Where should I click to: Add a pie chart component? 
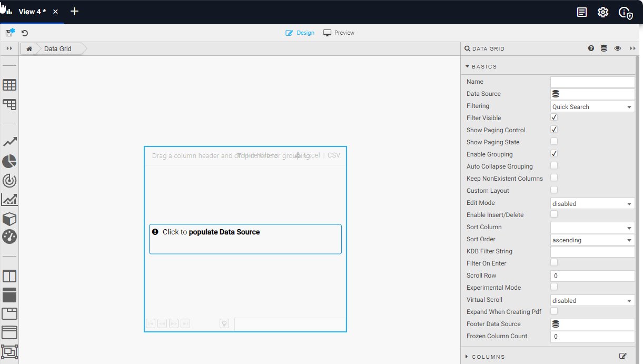point(9,161)
